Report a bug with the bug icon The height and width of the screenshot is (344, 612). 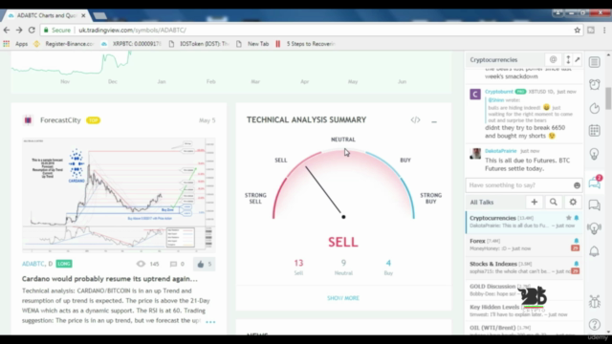tap(595, 302)
